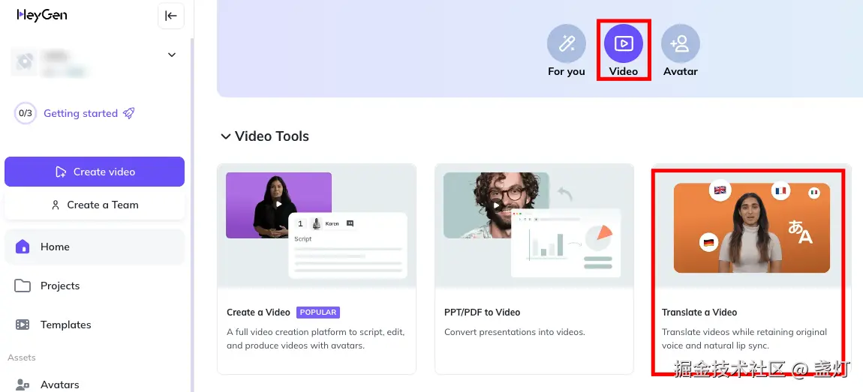
Task: Click the PPT/PDF to Video title
Action: point(482,313)
